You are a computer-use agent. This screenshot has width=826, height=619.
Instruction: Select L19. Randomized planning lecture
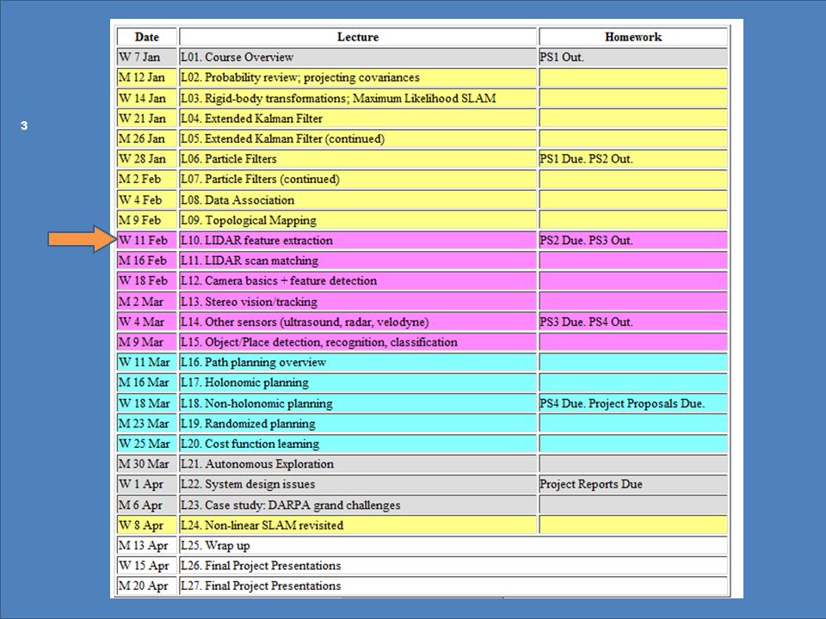(358, 424)
